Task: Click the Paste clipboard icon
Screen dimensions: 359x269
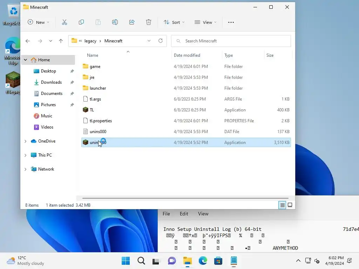Action: tap(98, 22)
